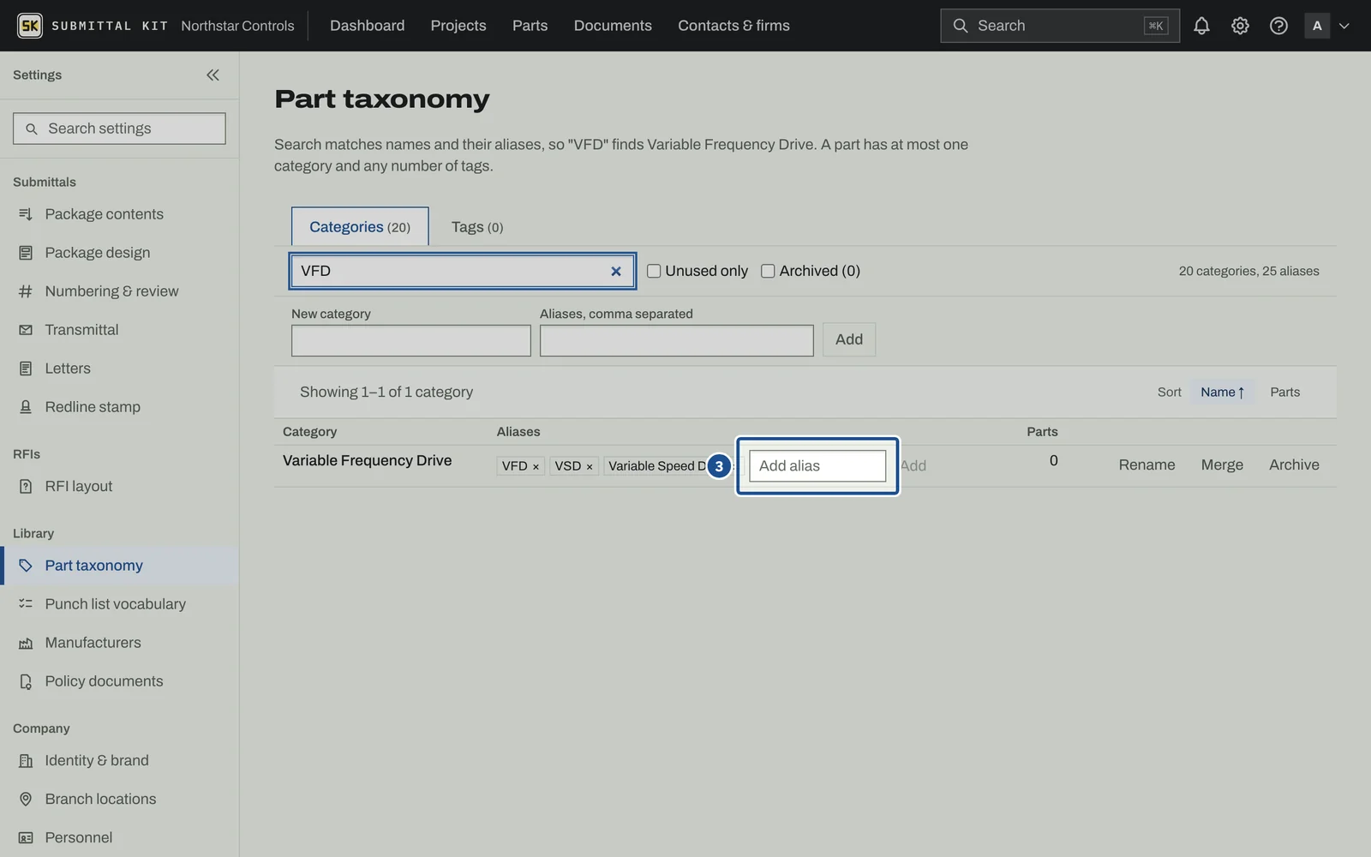Open Branch locations
This screenshot has height=857, width=1371.
tap(119, 800)
